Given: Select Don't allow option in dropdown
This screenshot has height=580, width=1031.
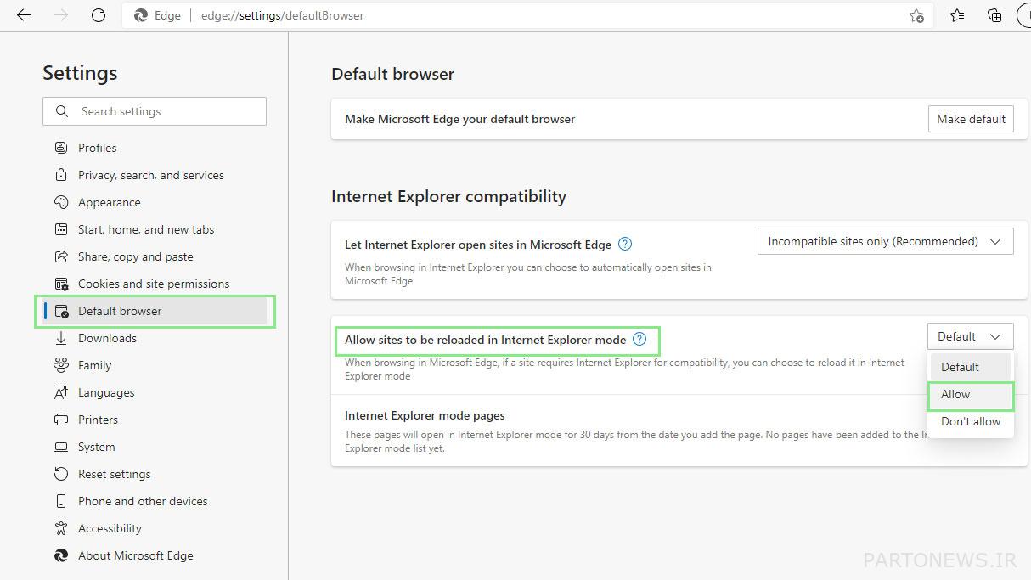Looking at the screenshot, I should (970, 421).
